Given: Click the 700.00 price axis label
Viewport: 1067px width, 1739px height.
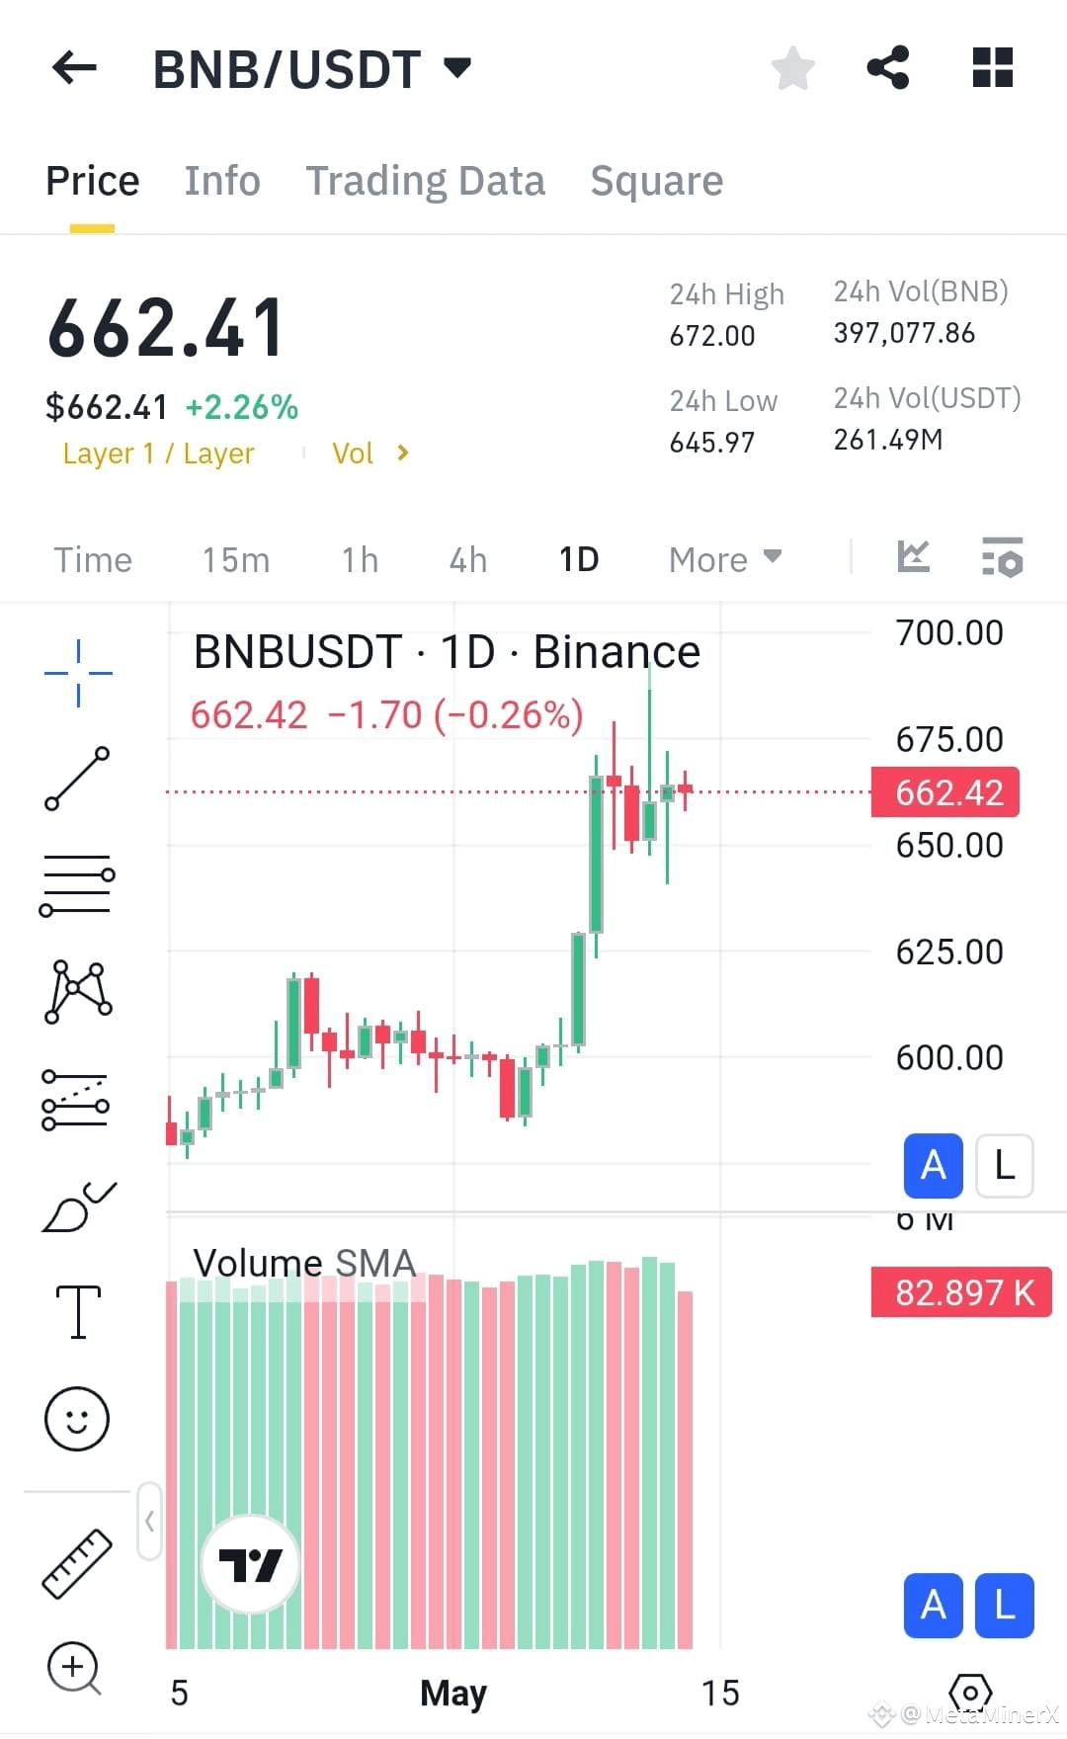Looking at the screenshot, I should [x=949, y=632].
